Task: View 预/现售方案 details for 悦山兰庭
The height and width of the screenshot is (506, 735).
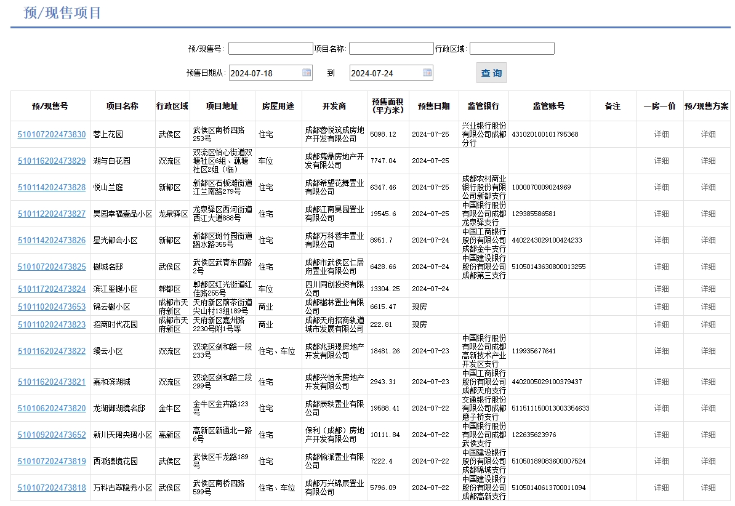Action: click(x=708, y=188)
